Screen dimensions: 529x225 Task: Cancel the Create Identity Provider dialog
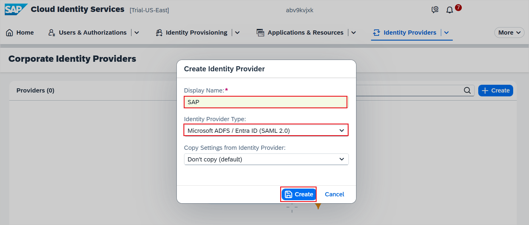click(x=334, y=194)
